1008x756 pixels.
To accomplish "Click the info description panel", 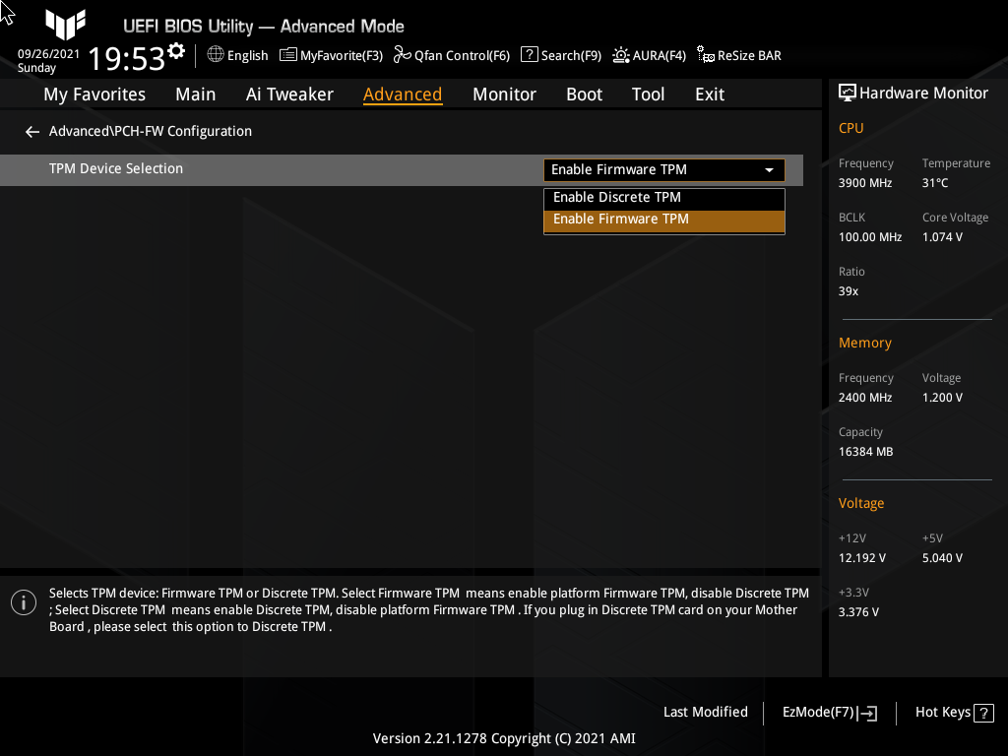I will coord(413,608).
